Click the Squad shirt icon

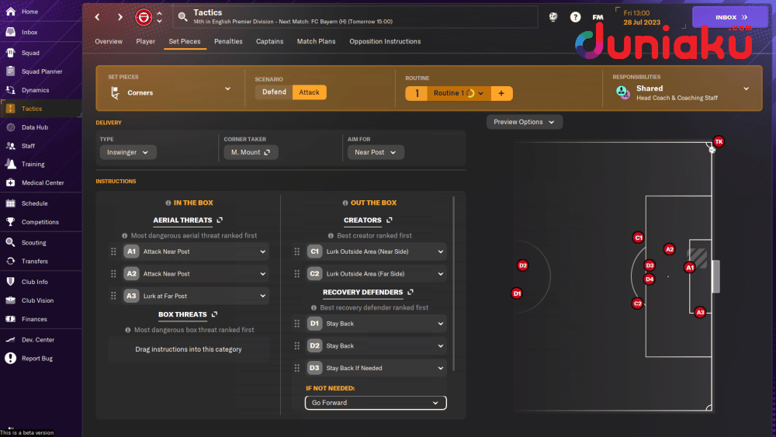point(10,53)
